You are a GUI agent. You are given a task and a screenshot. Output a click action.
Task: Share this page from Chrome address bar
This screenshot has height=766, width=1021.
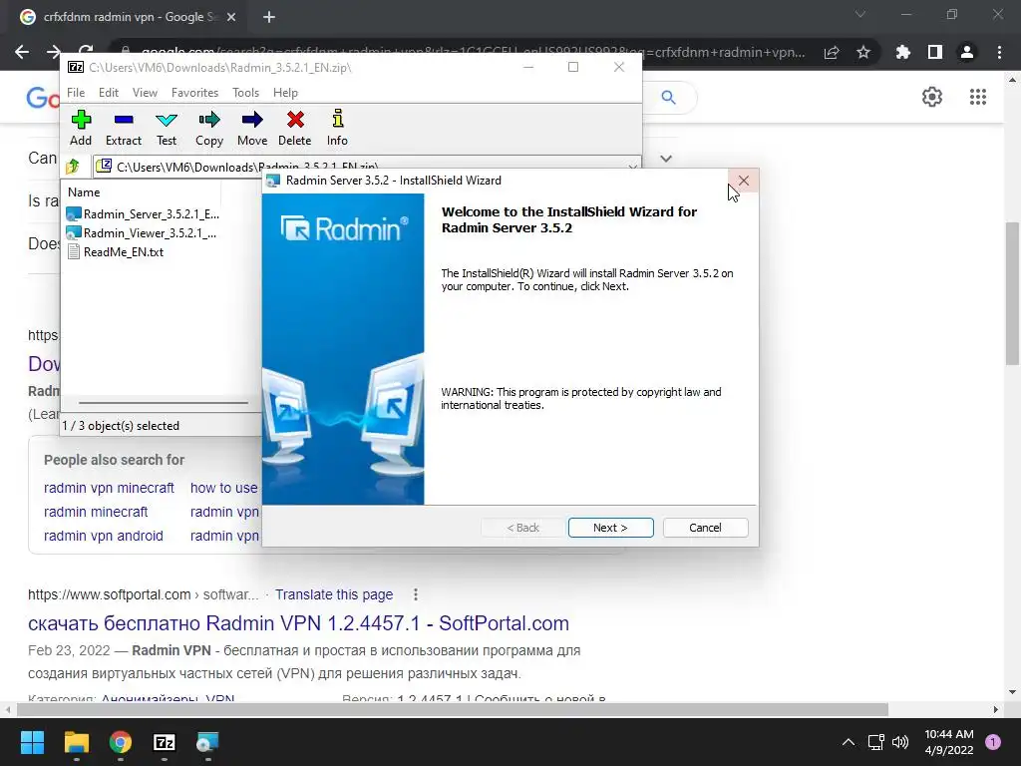tap(832, 52)
